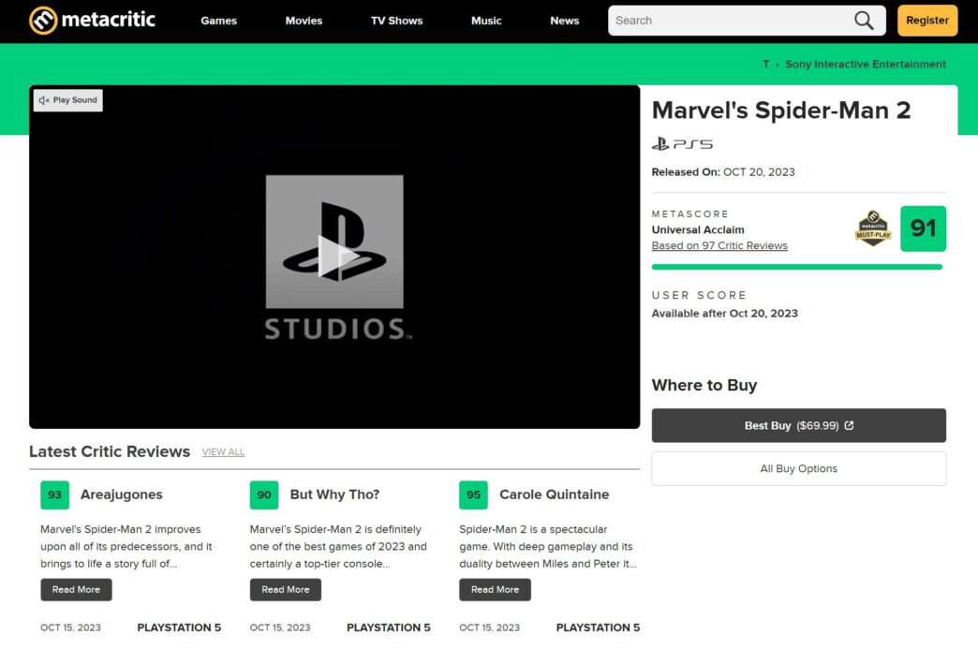
Task: Open the But Why Tho? publication name
Action: [335, 495]
